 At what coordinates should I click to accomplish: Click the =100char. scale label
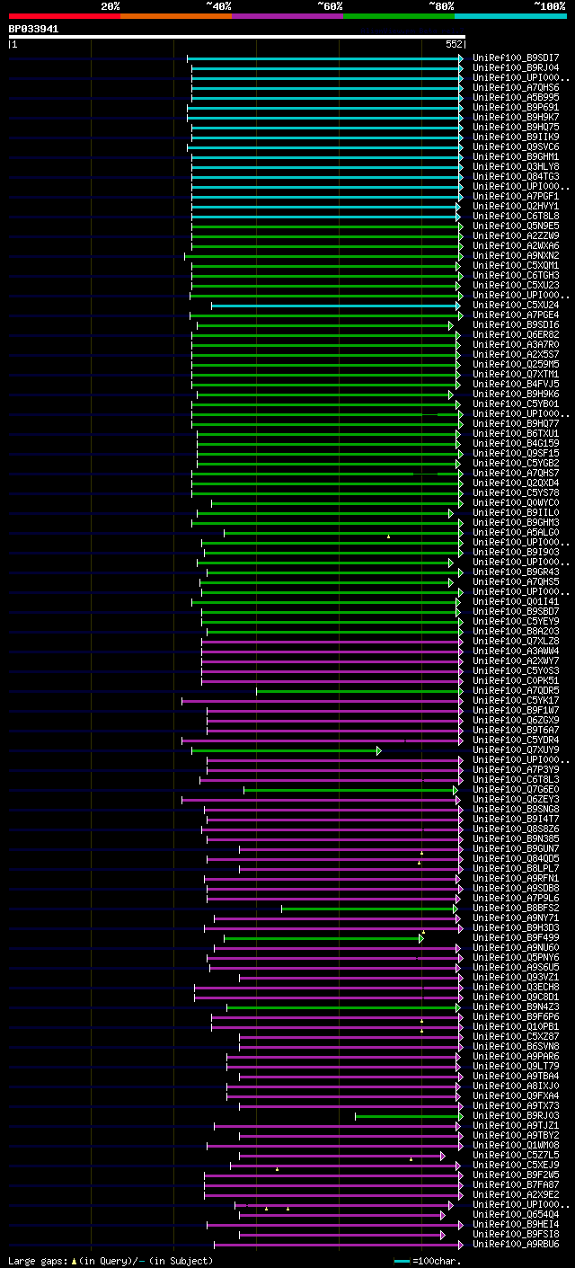[438, 1261]
